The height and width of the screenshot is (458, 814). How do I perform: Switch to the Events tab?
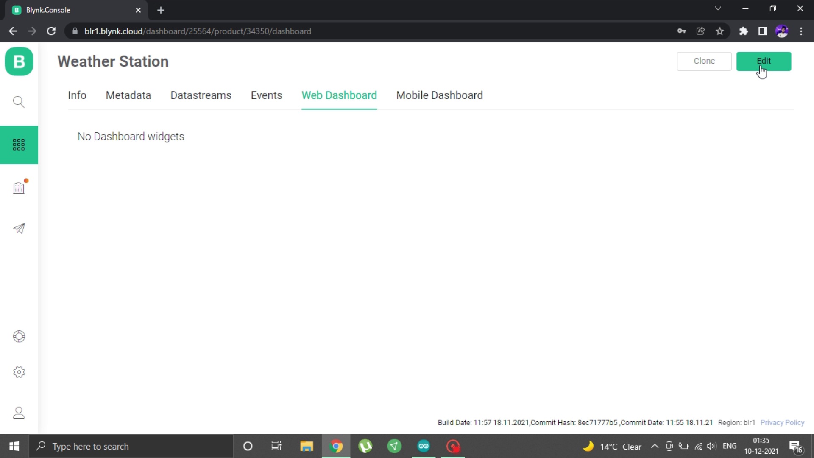266,95
